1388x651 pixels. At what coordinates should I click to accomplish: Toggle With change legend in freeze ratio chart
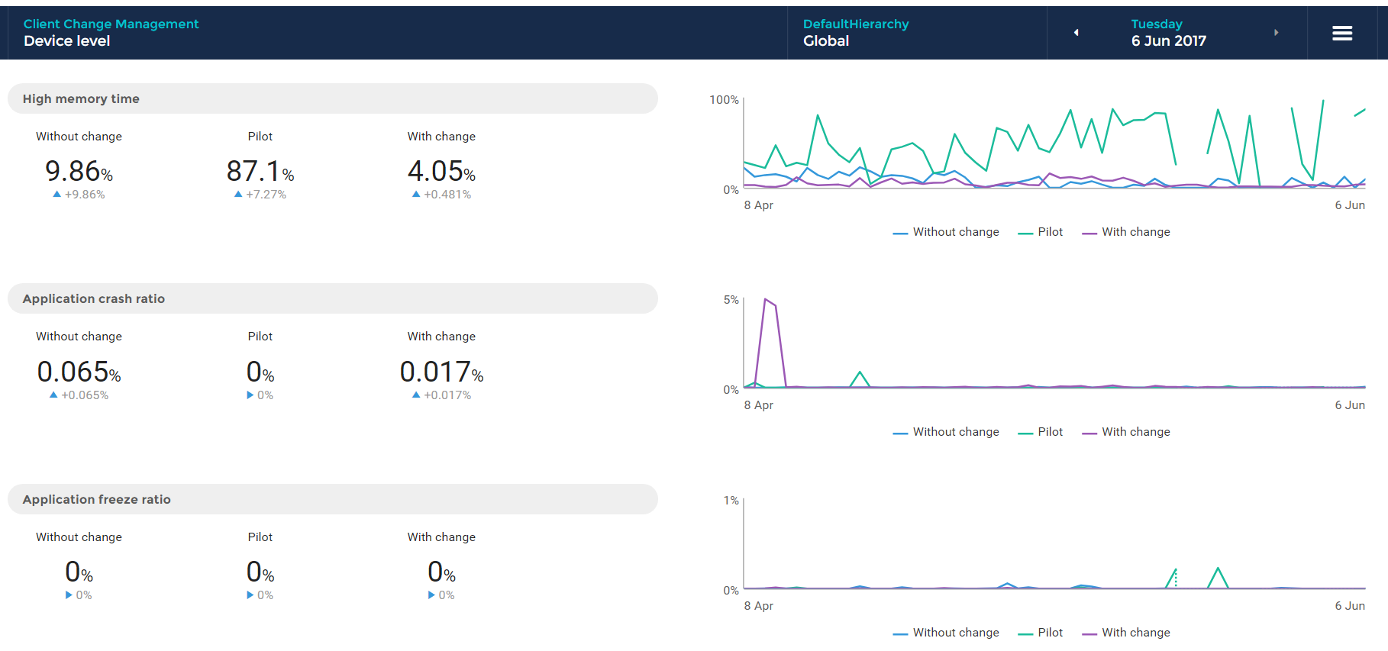(1126, 633)
